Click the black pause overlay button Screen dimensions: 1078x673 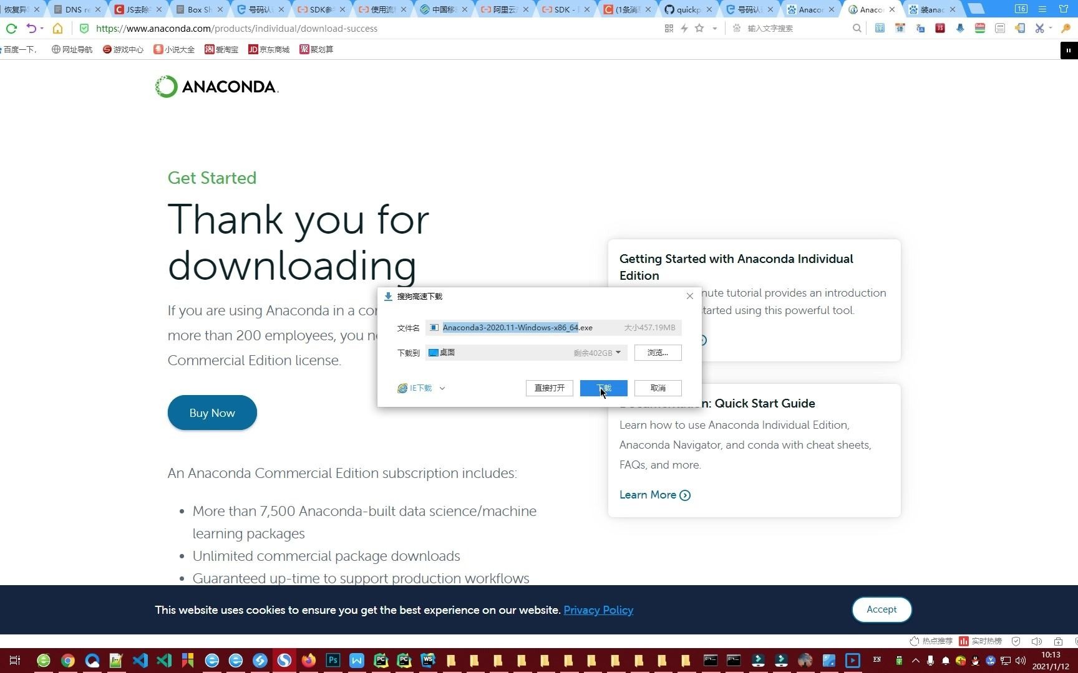[x=1069, y=50]
